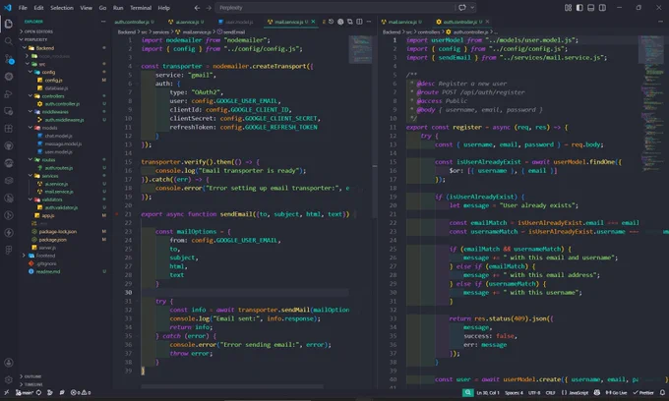This screenshot has width=669, height=401.
Task: Click controllers in right editor breadcrumb
Action: pos(428,31)
